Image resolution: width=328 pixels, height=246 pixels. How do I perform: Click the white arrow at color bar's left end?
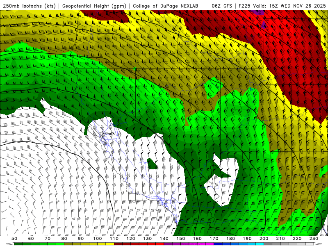10,244
